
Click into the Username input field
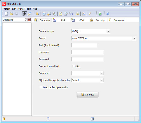(87, 52)
